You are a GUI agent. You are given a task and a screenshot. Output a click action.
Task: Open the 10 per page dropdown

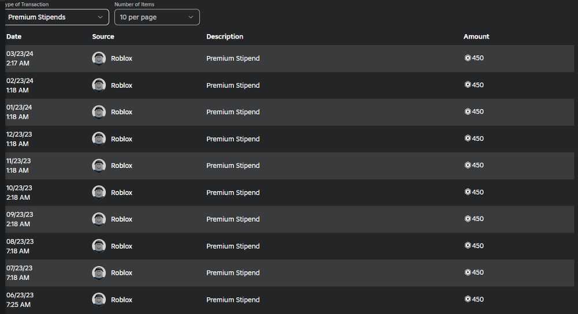156,17
